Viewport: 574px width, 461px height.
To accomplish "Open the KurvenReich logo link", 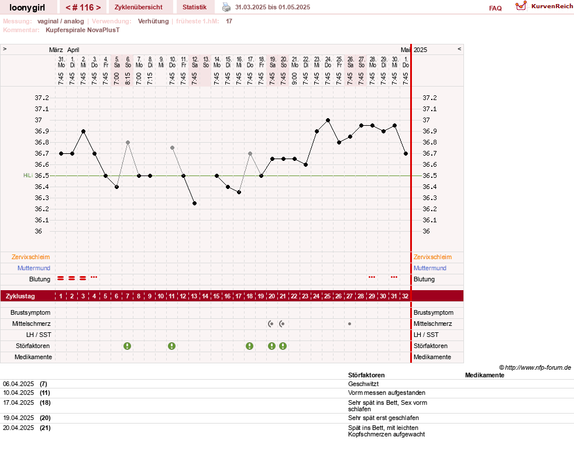I will tap(544, 6).
